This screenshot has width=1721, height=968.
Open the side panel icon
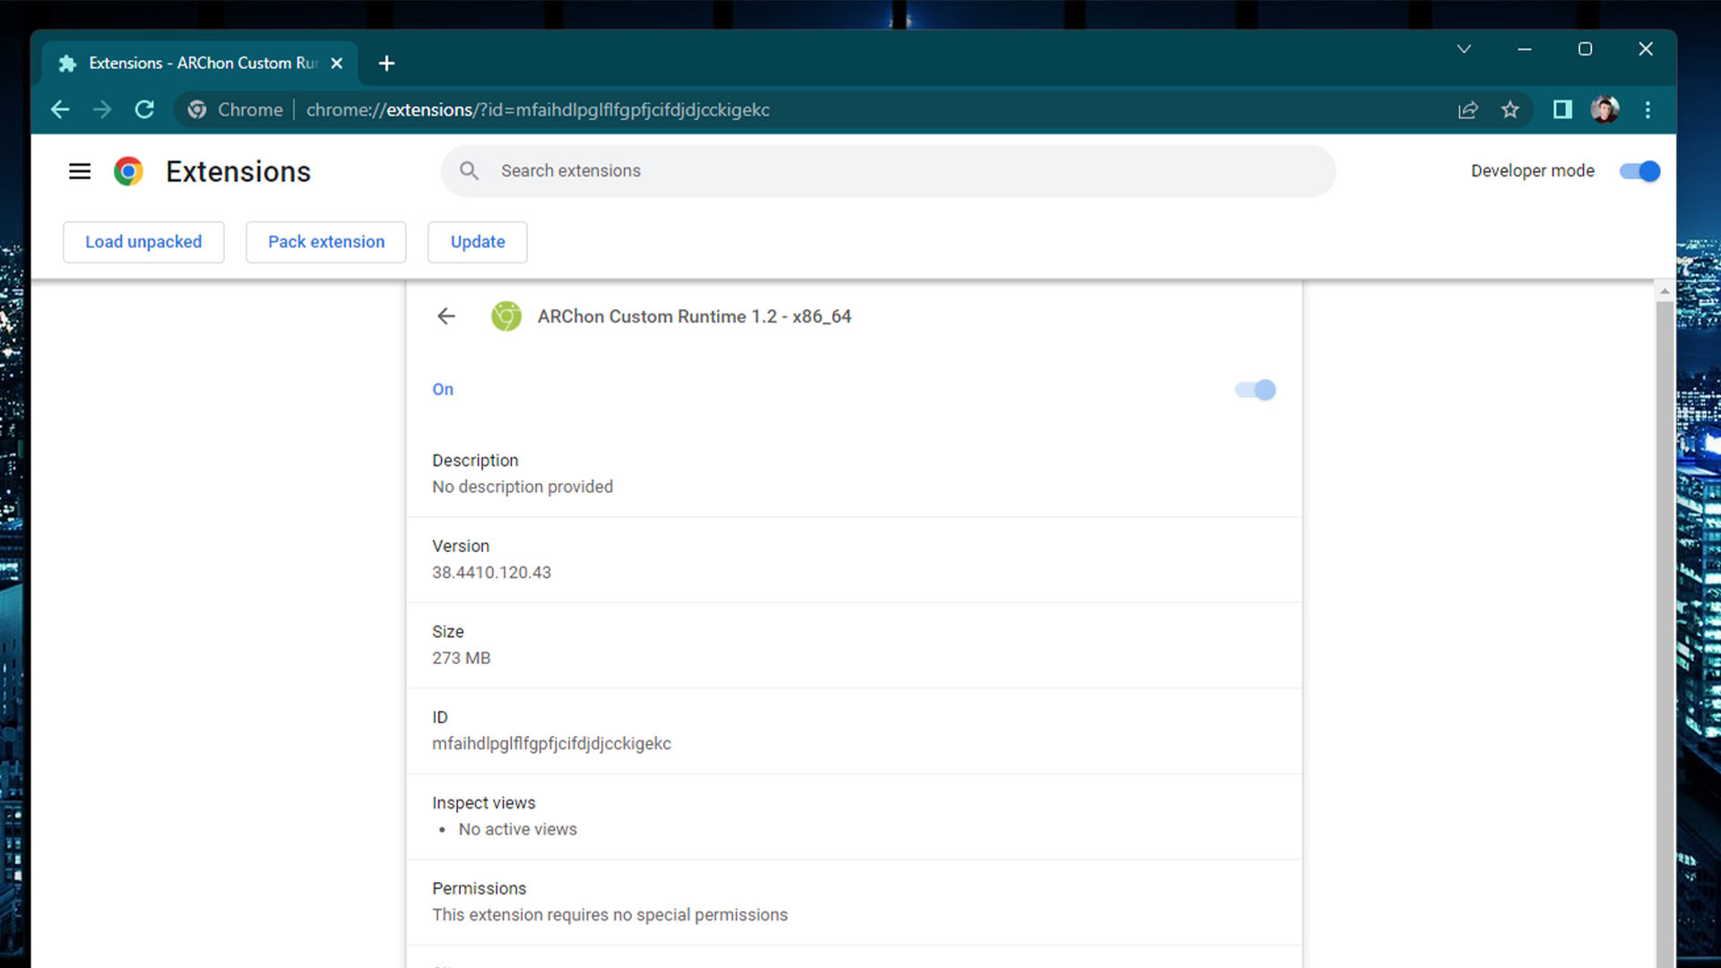[1562, 109]
